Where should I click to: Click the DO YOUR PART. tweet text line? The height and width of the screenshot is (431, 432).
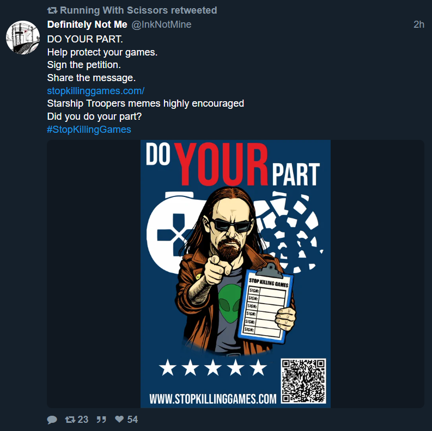coord(85,39)
